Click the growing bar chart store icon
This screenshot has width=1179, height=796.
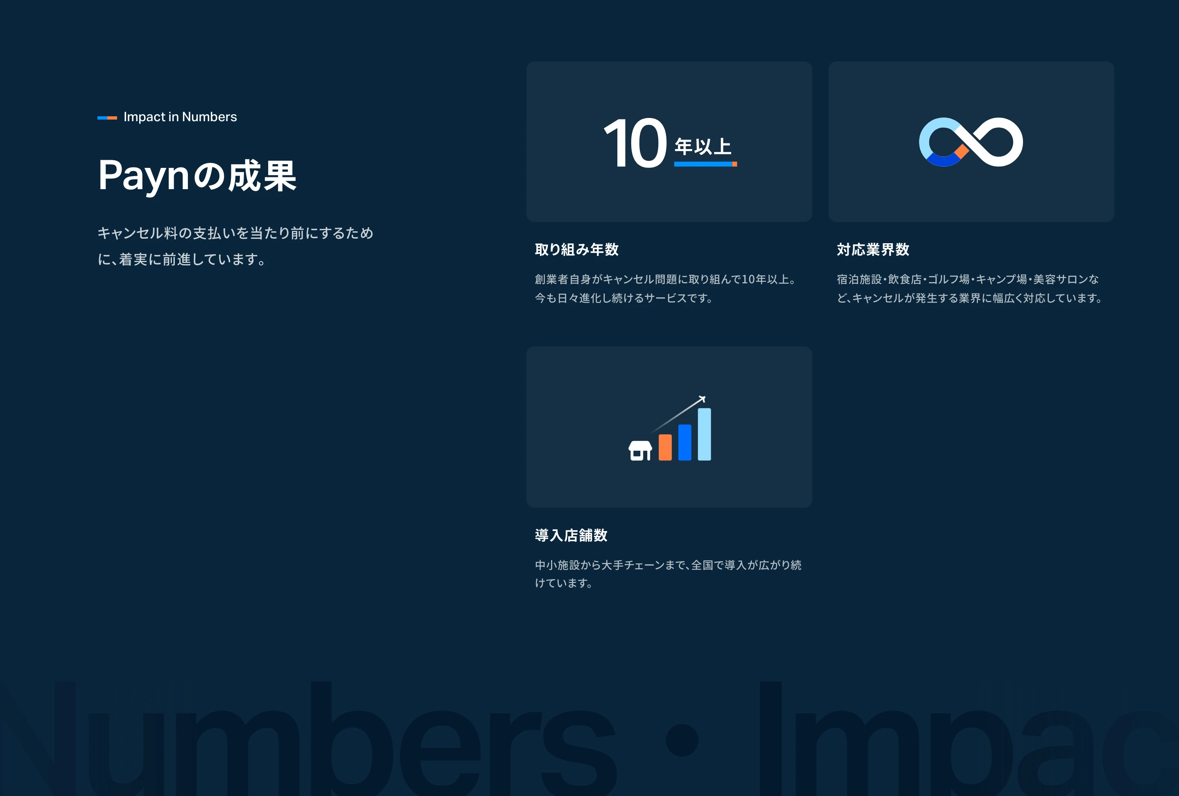click(x=670, y=427)
